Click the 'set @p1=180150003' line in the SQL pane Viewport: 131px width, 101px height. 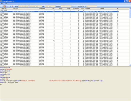[6, 69]
